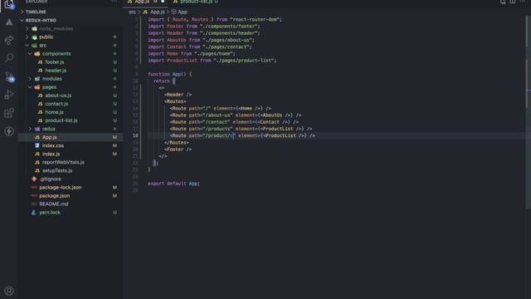This screenshot has height=299, width=531.
Task: Open the Accounts menu icon
Action: (x=9, y=291)
